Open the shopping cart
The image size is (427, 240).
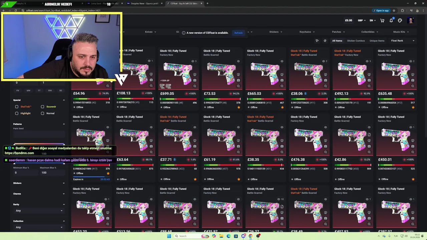tap(382, 20)
